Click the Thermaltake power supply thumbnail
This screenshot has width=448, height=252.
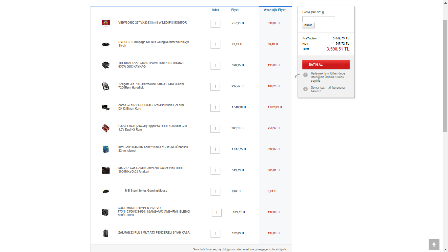[106, 65]
